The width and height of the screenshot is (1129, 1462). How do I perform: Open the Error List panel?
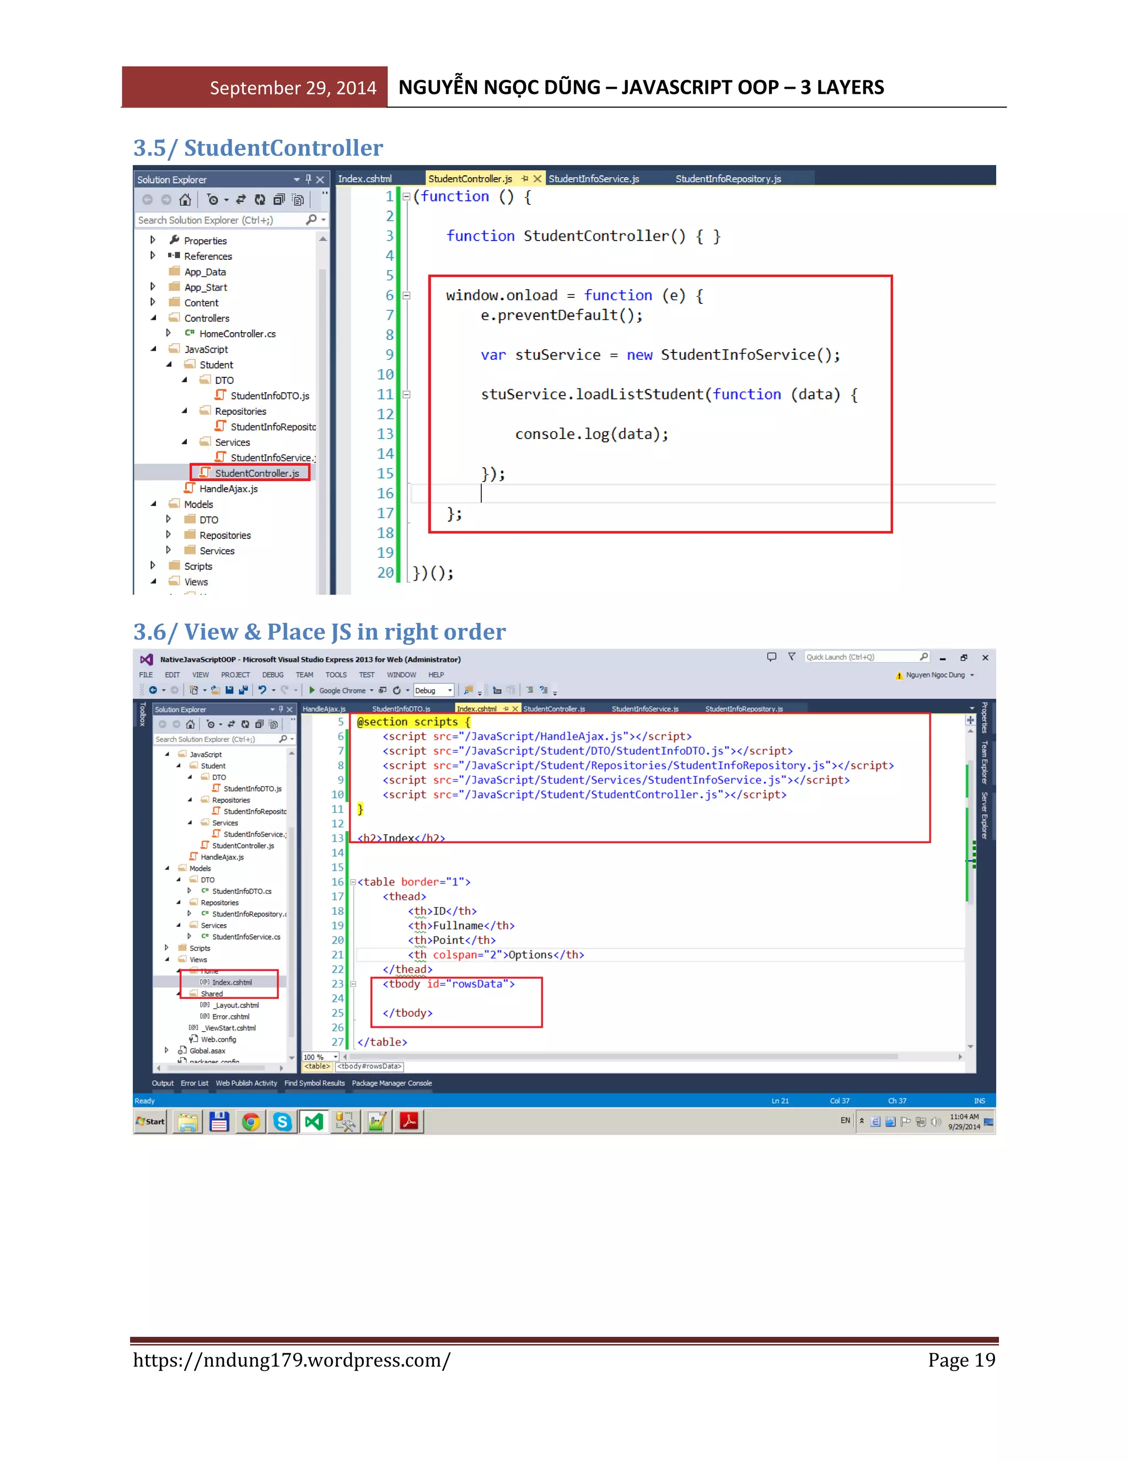(194, 1083)
